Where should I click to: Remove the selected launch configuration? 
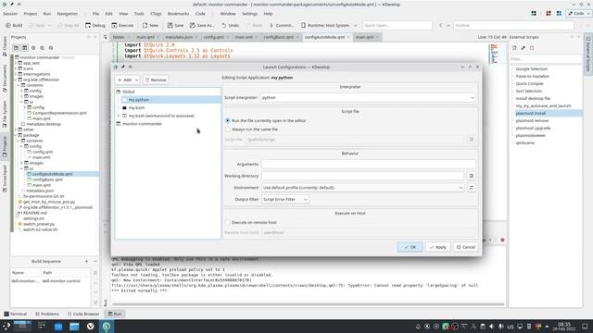tap(156, 80)
